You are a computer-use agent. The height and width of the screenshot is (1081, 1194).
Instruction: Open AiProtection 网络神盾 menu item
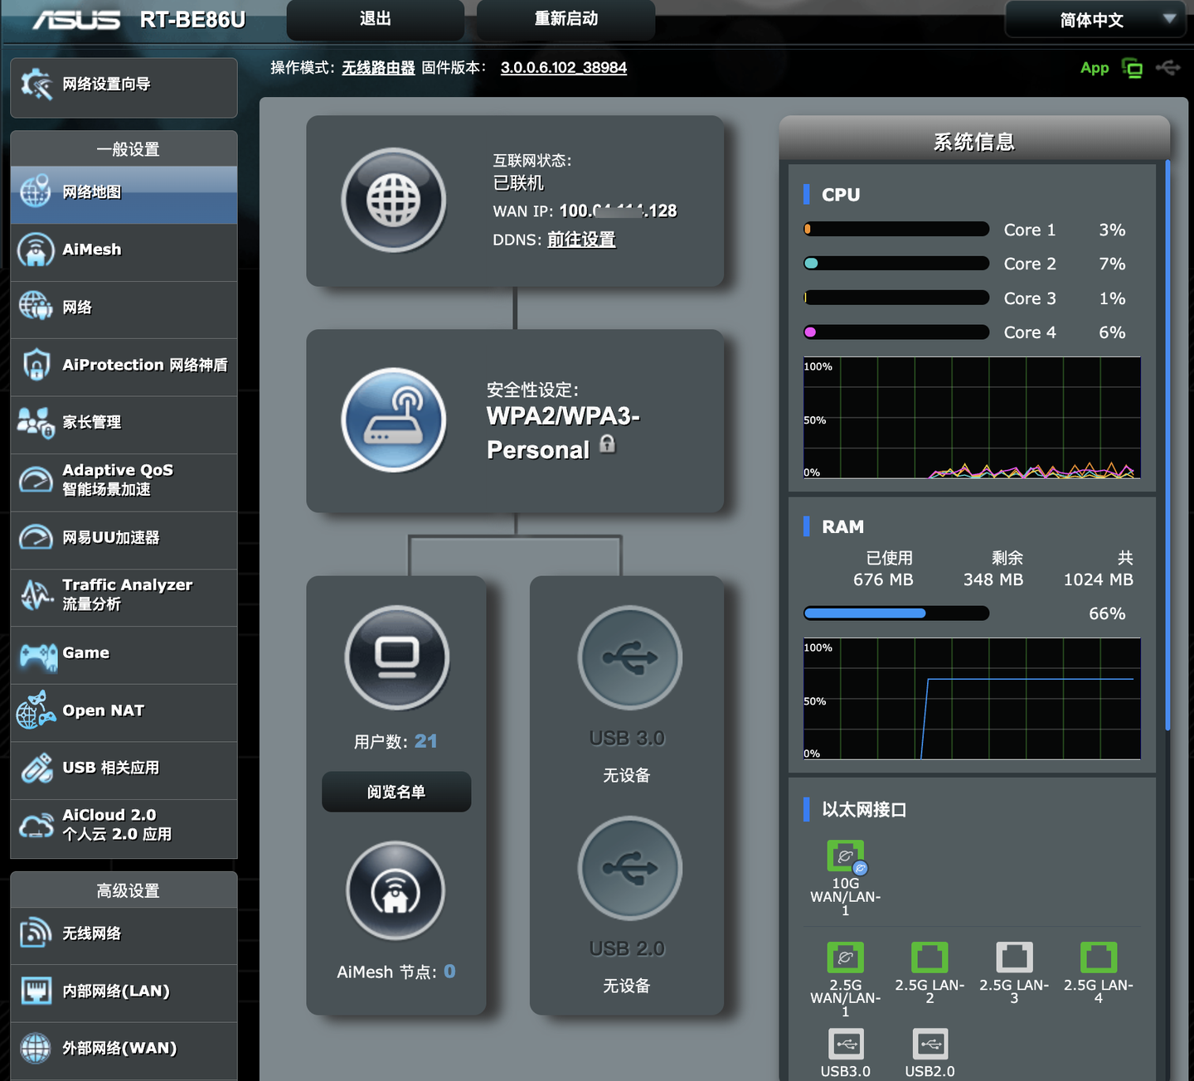(x=124, y=366)
